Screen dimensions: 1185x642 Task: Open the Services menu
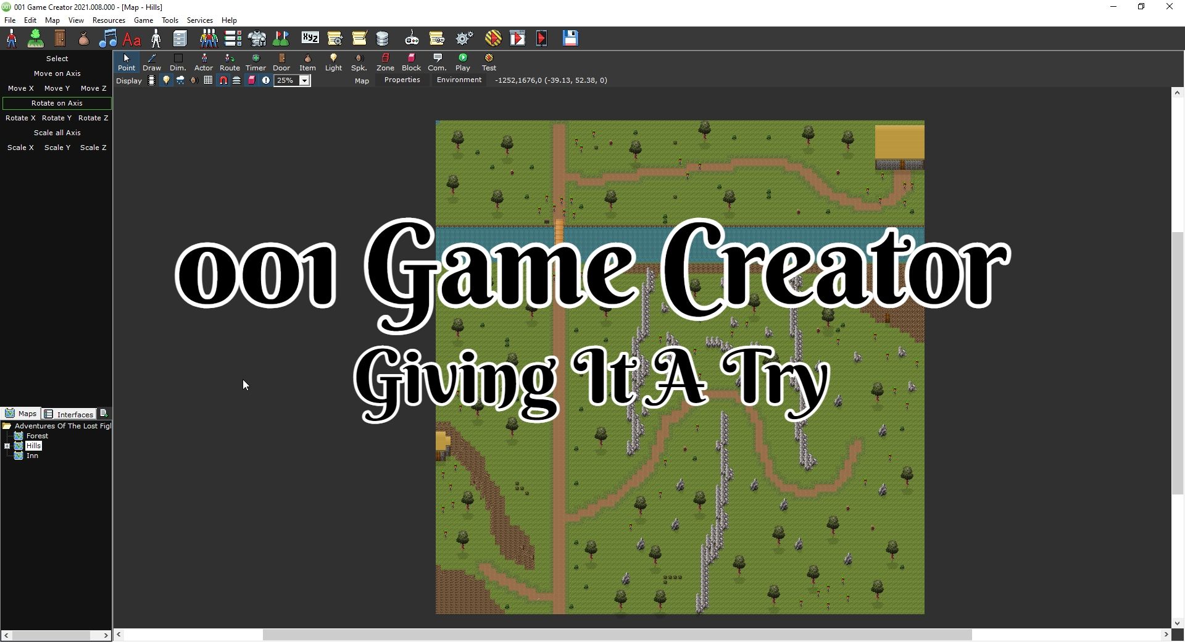point(200,20)
